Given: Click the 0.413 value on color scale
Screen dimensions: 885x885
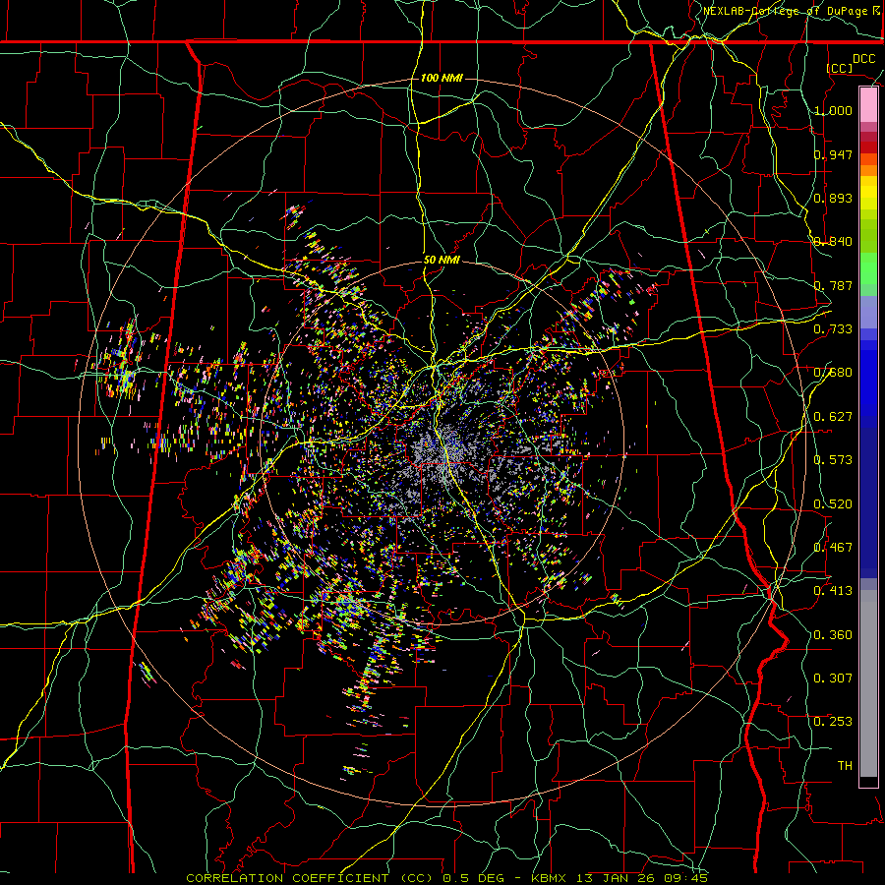Looking at the screenshot, I should [833, 591].
